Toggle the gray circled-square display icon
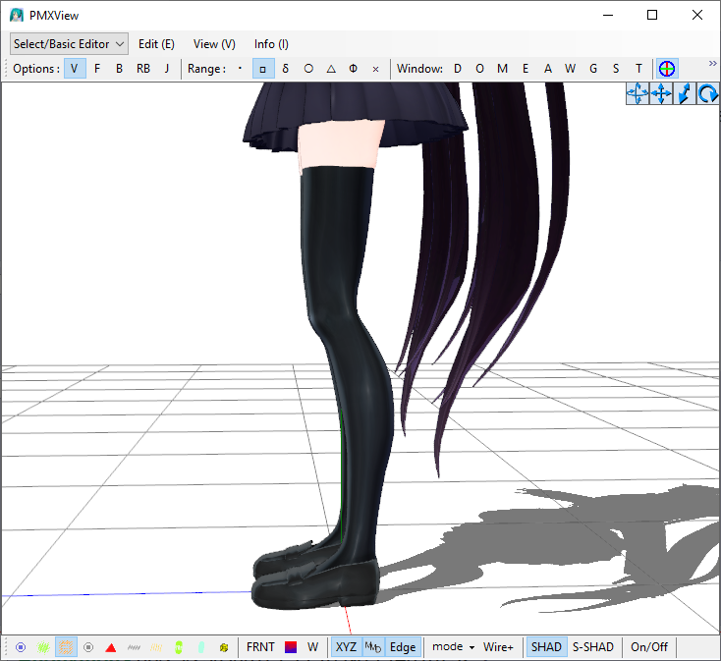This screenshot has width=721, height=661. point(88,647)
